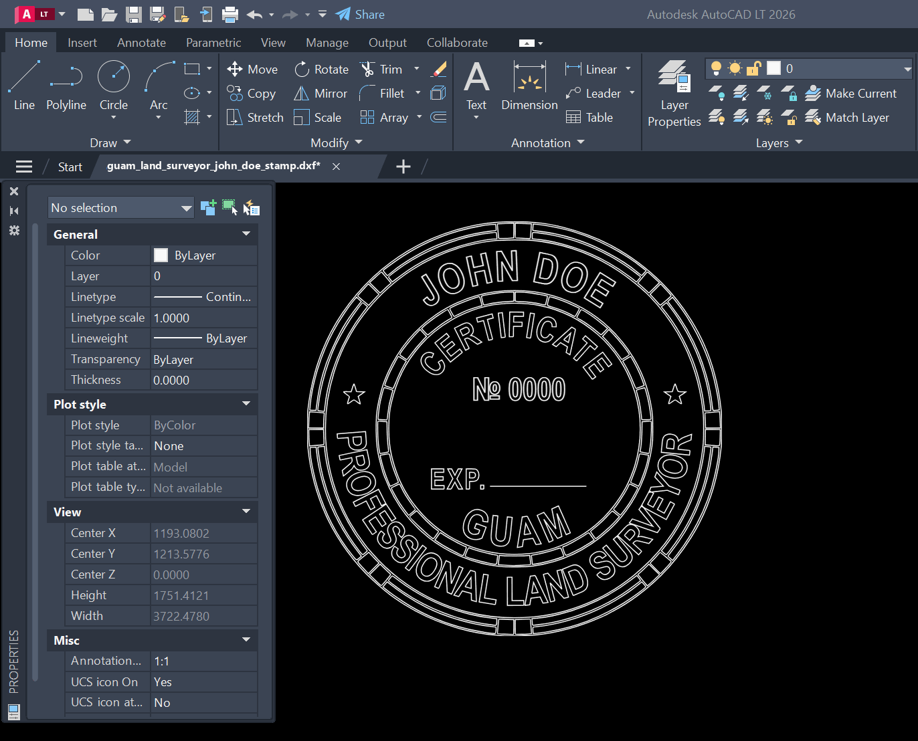This screenshot has height=741, width=918.
Task: Open the file tabs hamburger menu
Action: pyautogui.click(x=24, y=167)
